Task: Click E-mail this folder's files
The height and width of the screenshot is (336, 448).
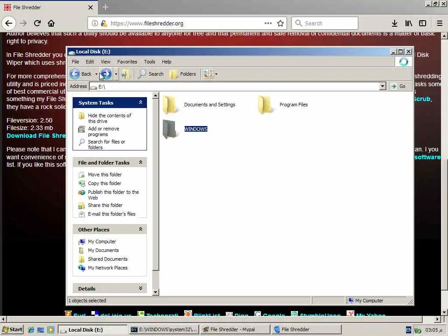Action: point(112,214)
